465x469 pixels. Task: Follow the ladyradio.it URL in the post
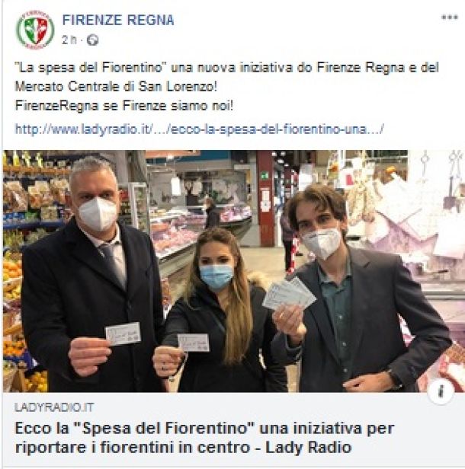point(200,129)
